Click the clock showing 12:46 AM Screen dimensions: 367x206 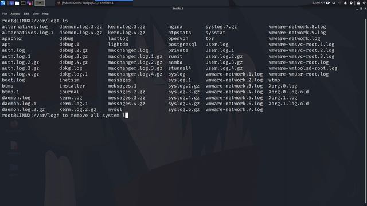[319, 3]
